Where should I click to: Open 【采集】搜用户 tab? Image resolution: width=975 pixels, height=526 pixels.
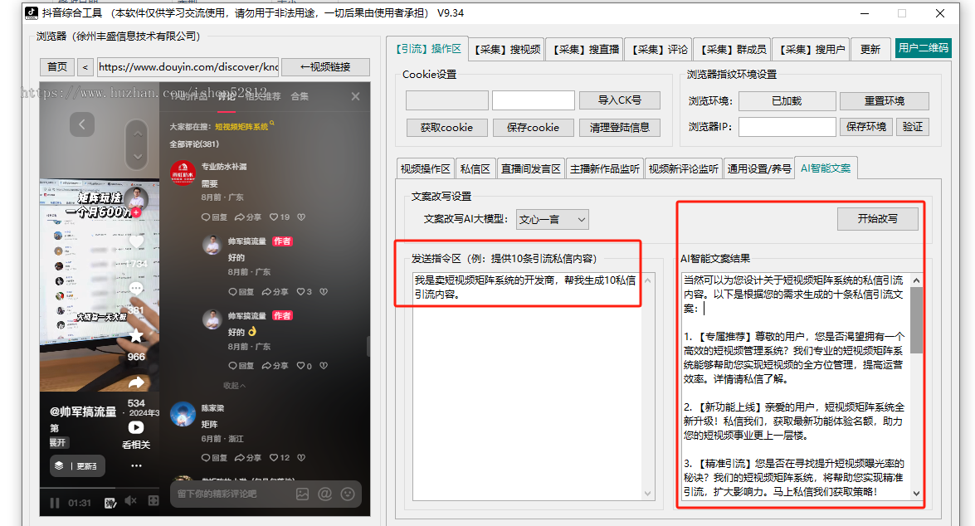tap(812, 49)
